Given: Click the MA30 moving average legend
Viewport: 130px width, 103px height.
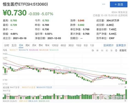Looking at the screenshot, I should 44,50.
